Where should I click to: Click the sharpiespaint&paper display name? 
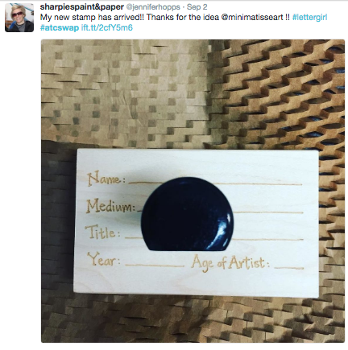click(82, 7)
